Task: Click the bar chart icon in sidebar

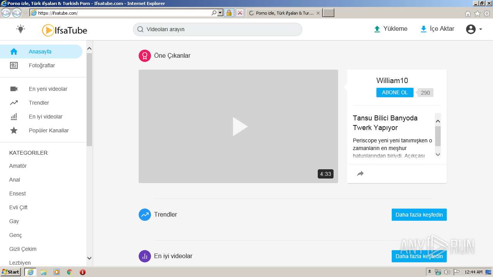Action: 14,117
